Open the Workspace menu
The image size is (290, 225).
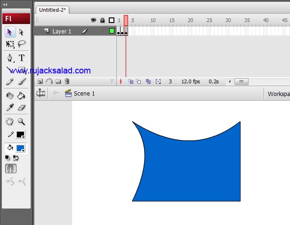coord(279,94)
